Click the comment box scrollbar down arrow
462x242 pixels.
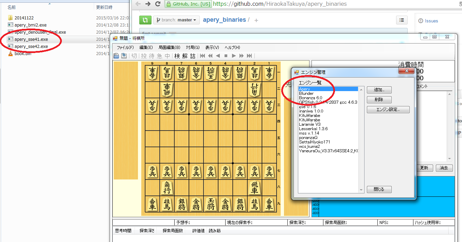[449, 159]
